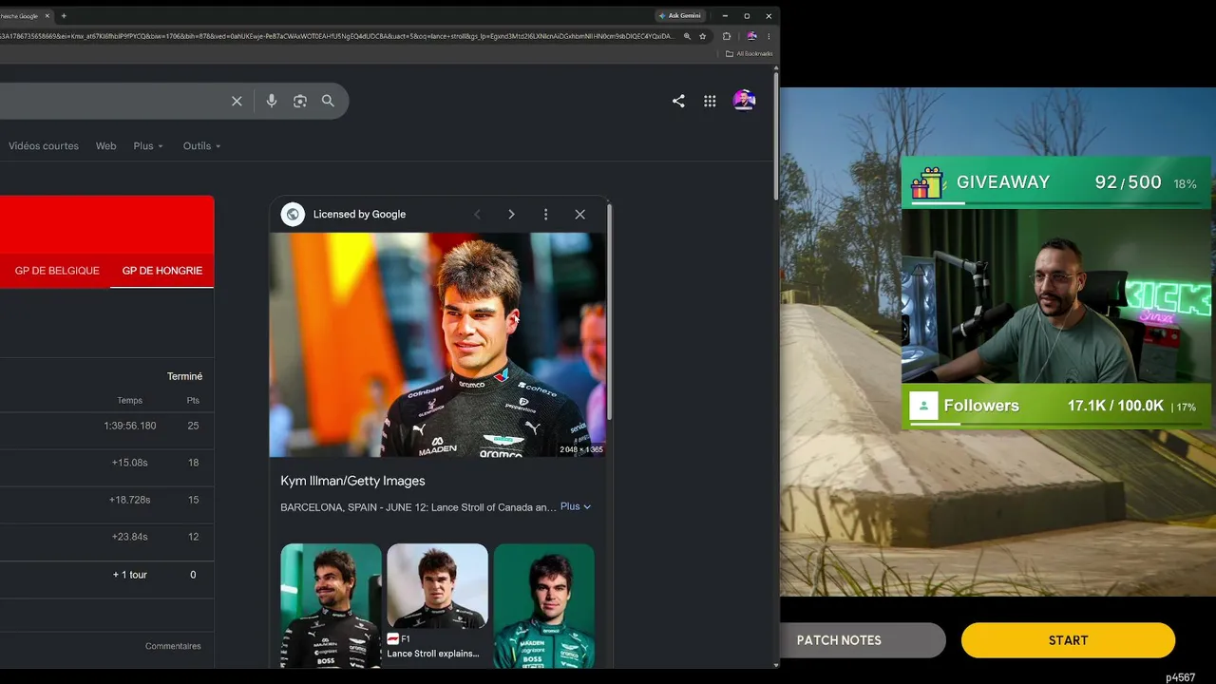Expand the image caption with Plus
This screenshot has width=1216, height=684.
click(576, 506)
